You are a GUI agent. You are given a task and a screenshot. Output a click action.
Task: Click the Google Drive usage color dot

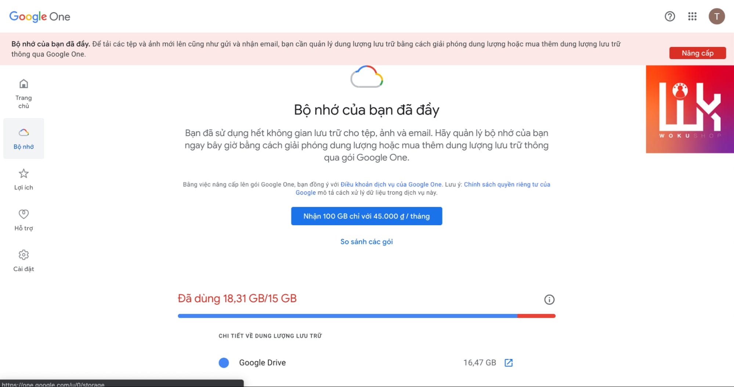[224, 362]
